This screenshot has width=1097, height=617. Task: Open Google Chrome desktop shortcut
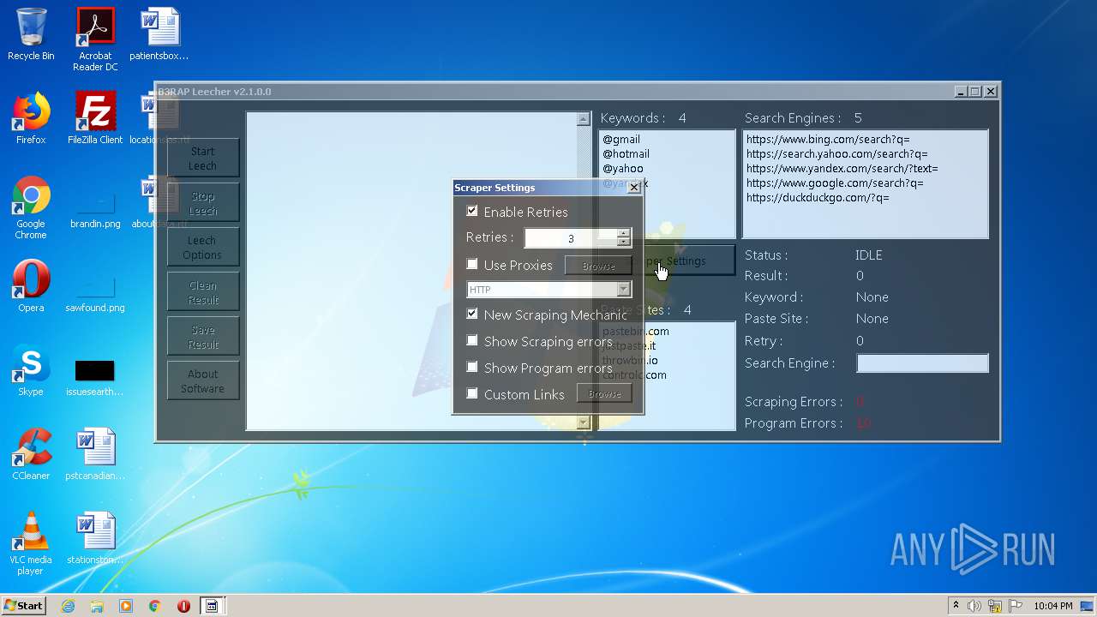[x=31, y=208]
